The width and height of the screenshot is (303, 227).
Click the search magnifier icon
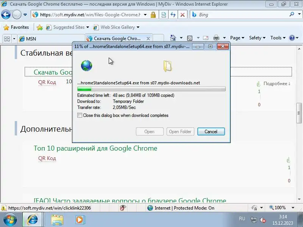point(292,14)
